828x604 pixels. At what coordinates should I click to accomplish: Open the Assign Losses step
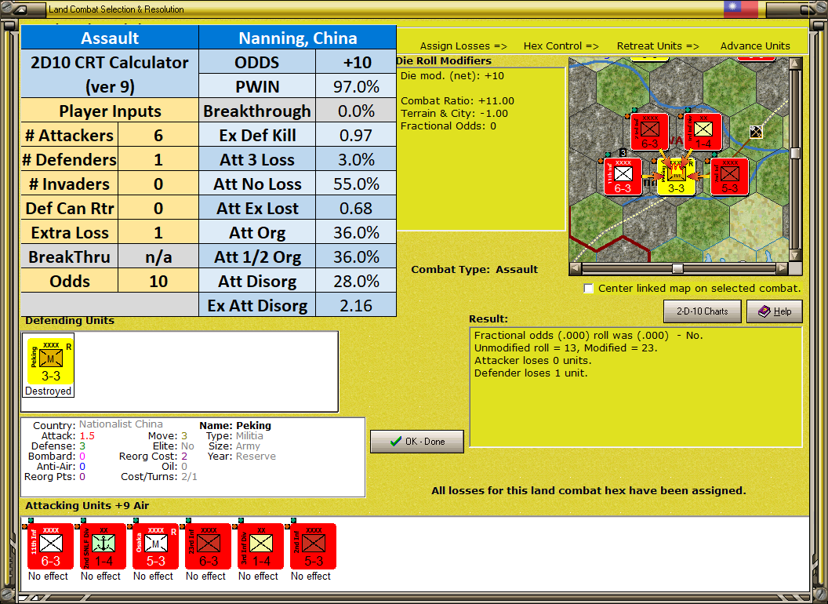tap(463, 46)
